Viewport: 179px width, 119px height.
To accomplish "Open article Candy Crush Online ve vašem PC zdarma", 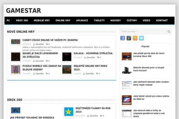I will point(50,40).
